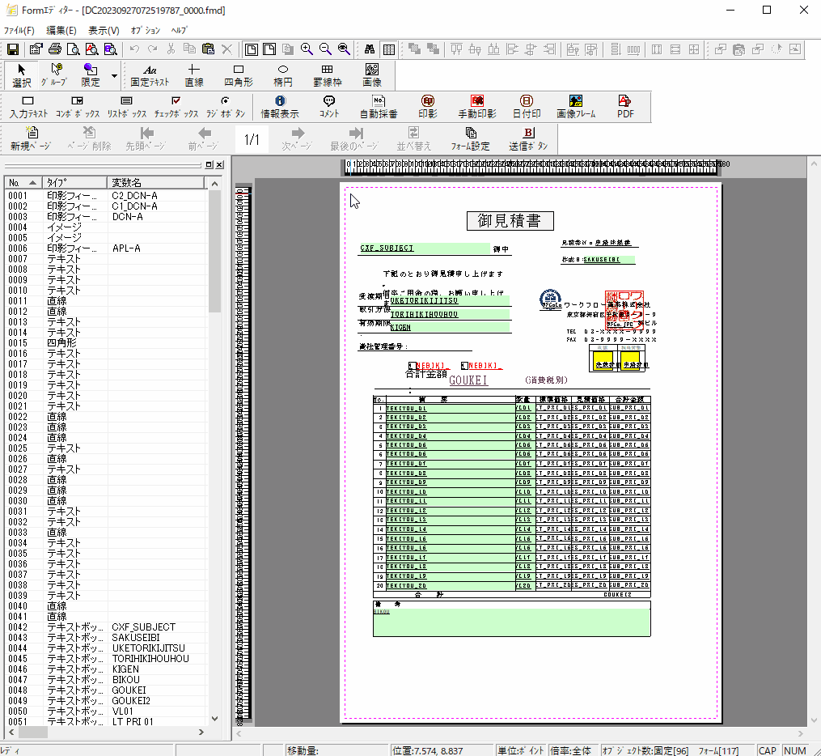The height and width of the screenshot is (756, 821).
Task: Click the タイプ column header
Action: (x=74, y=182)
